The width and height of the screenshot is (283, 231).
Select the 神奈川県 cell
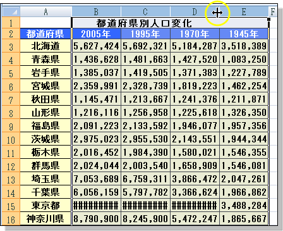pyautogui.click(x=45, y=219)
